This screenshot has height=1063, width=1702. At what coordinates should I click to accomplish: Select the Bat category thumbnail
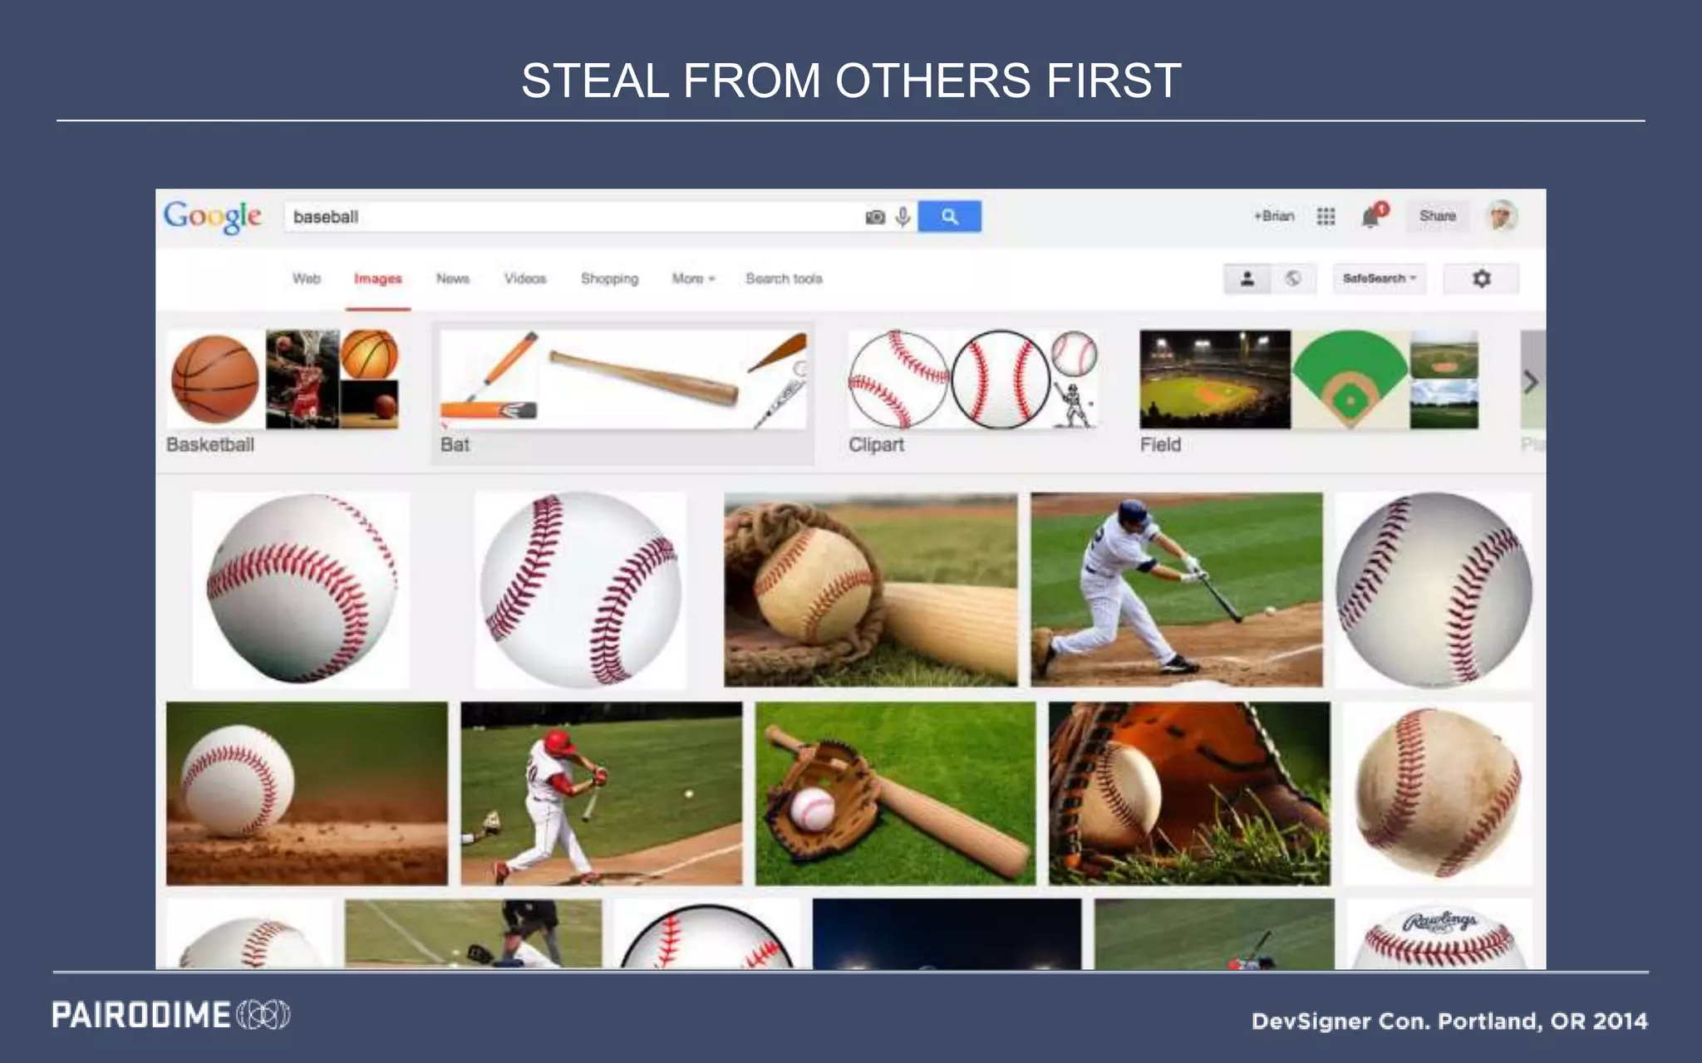[x=622, y=393]
